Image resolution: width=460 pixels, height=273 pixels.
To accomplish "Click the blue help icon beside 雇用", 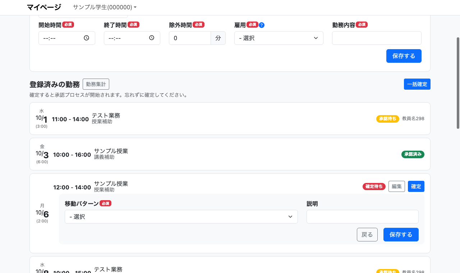I will (262, 25).
